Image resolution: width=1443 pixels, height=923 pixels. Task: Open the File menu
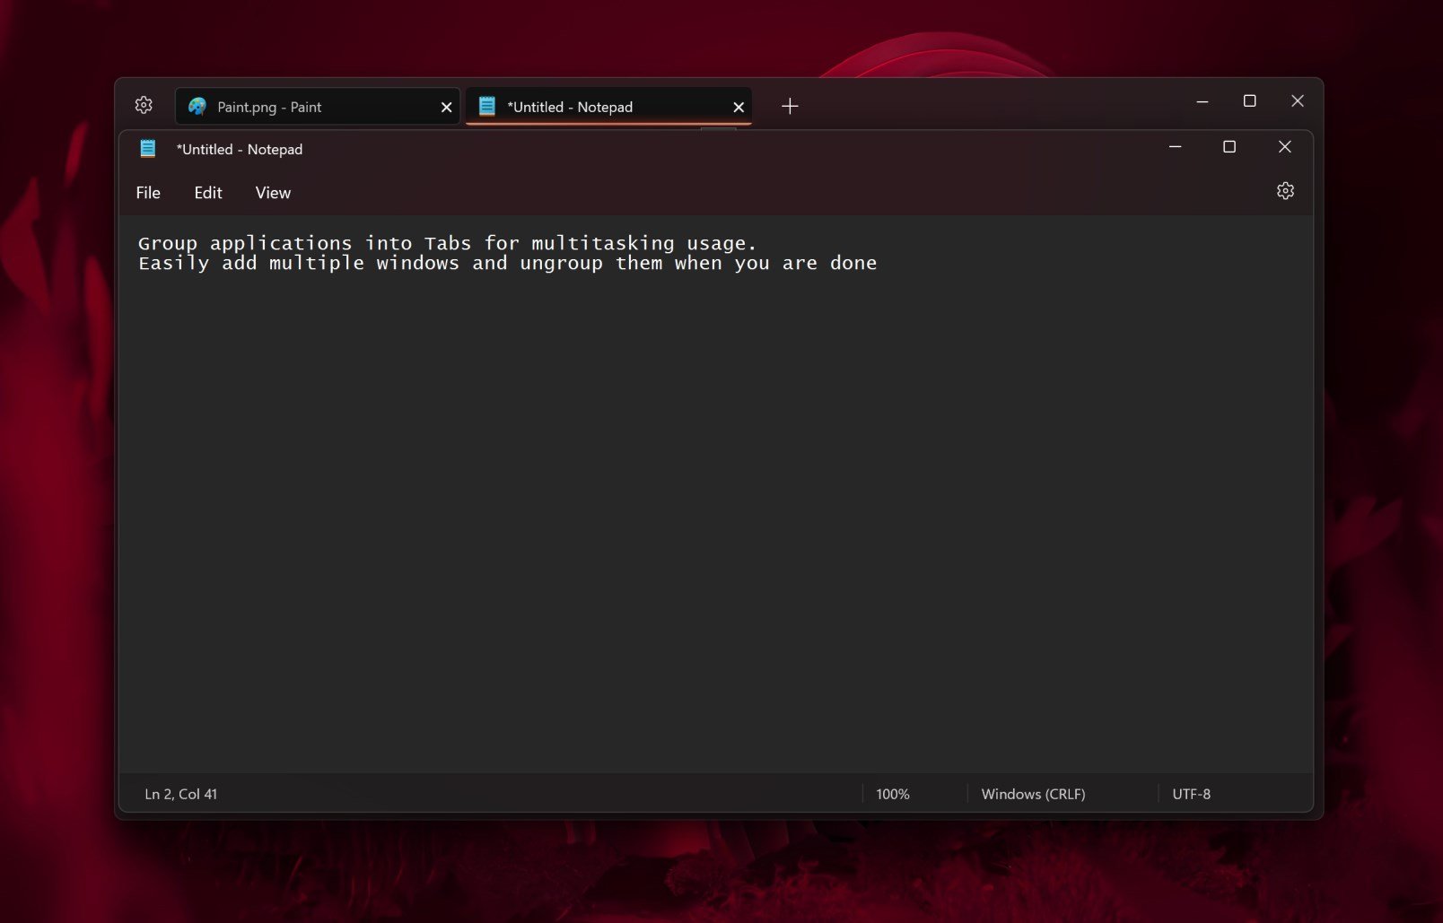147,193
